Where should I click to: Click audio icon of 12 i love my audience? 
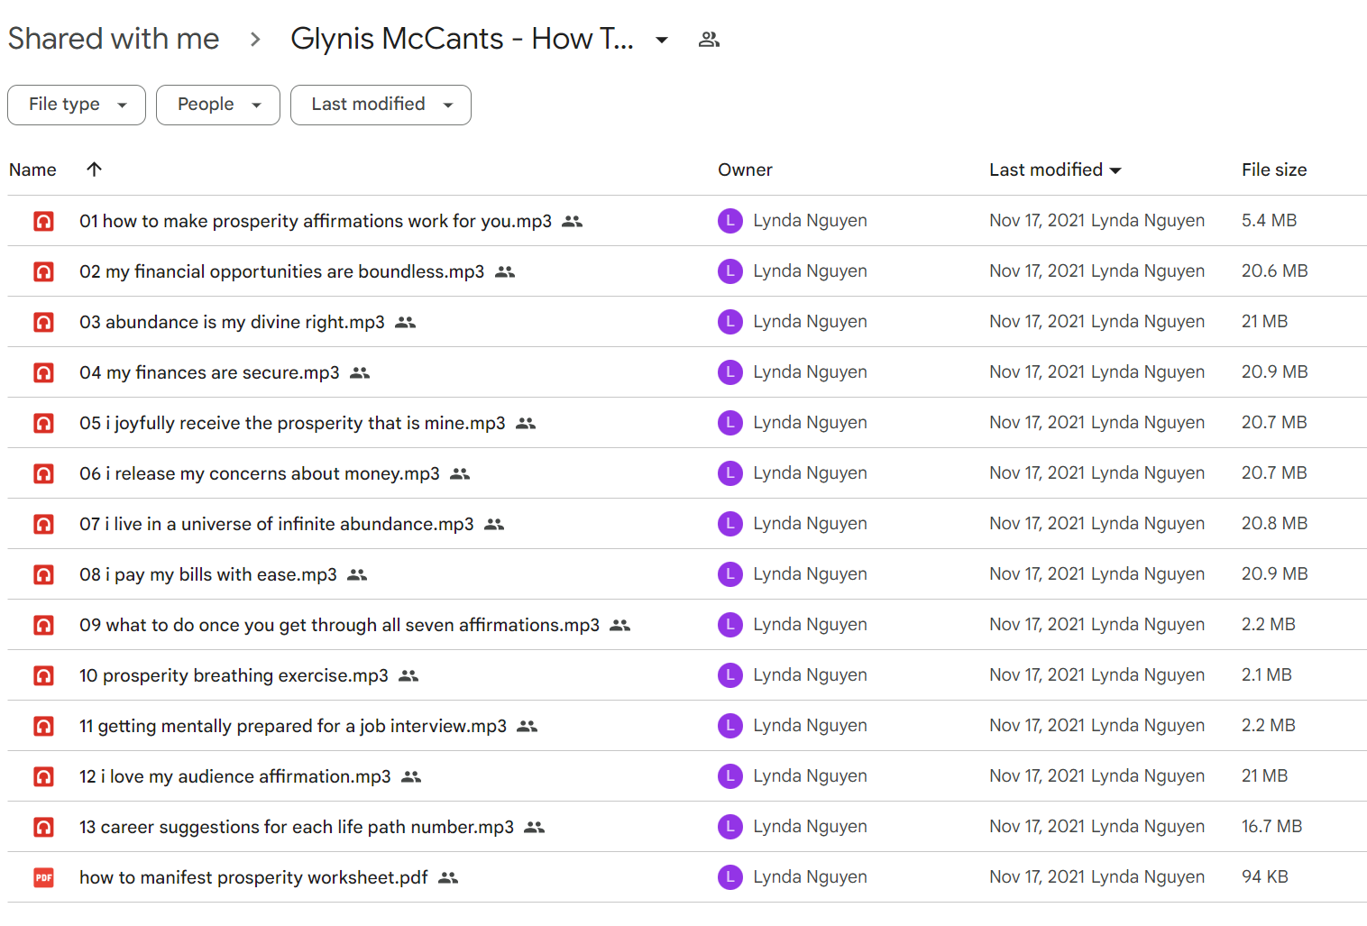(x=43, y=776)
